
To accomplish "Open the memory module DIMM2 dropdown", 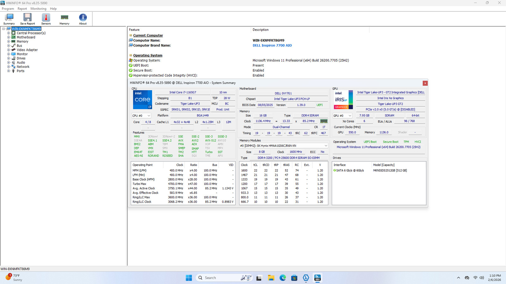I will pyautogui.click(x=284, y=146).
